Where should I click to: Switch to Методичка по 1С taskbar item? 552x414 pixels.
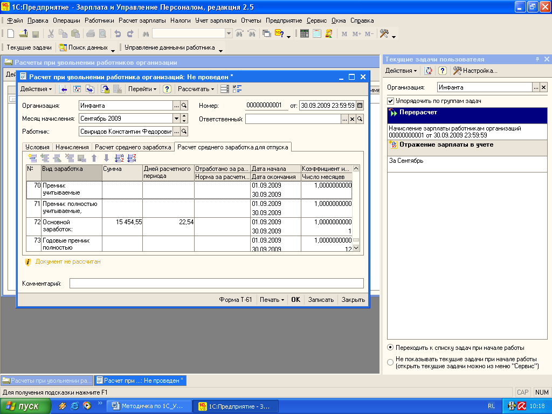149,406
